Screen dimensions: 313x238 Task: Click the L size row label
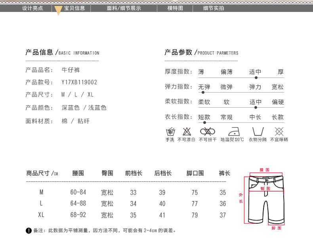point(41,203)
